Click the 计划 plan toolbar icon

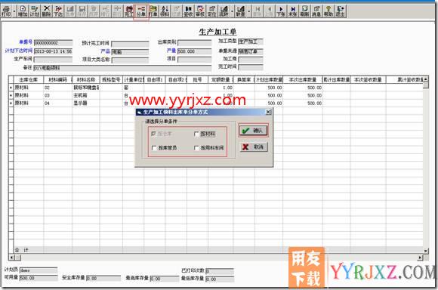(34, 11)
